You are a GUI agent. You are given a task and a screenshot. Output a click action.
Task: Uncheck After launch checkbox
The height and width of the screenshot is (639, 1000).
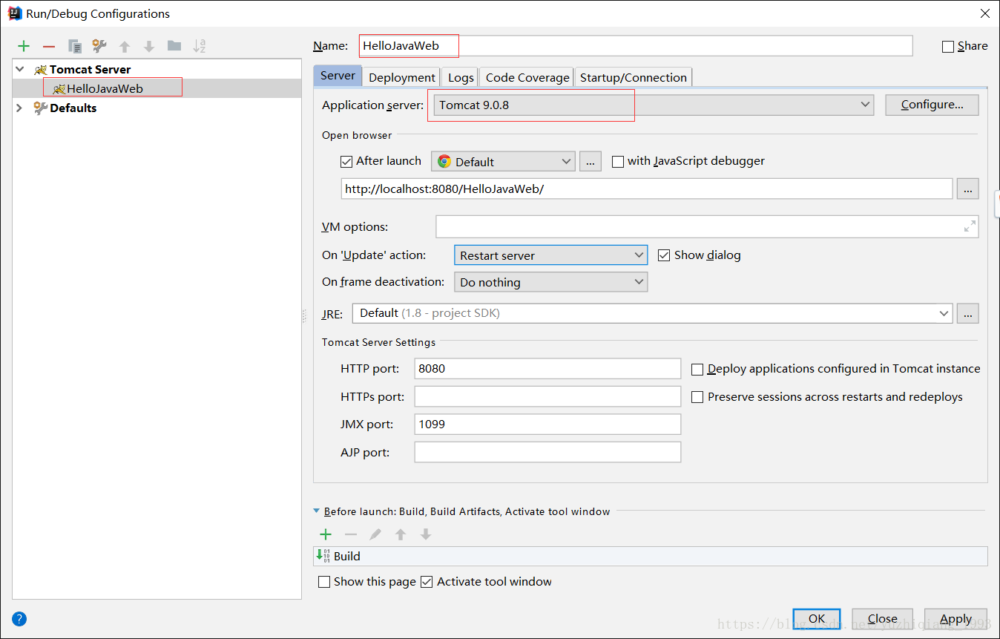(x=346, y=161)
